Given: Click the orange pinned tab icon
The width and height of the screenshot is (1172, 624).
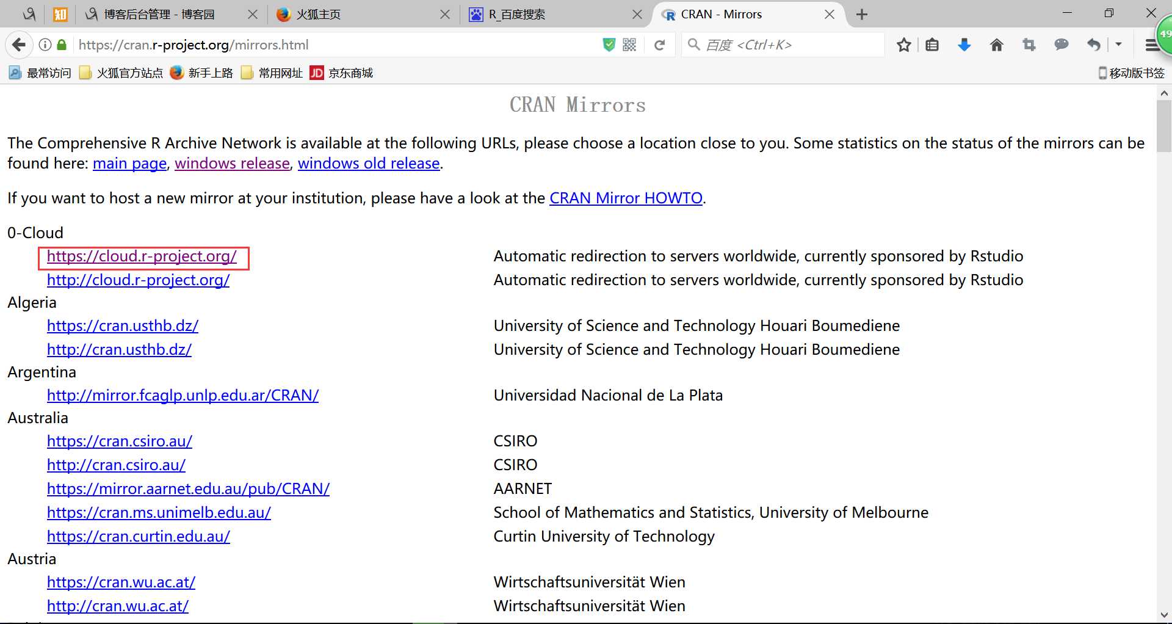Looking at the screenshot, I should pos(60,15).
